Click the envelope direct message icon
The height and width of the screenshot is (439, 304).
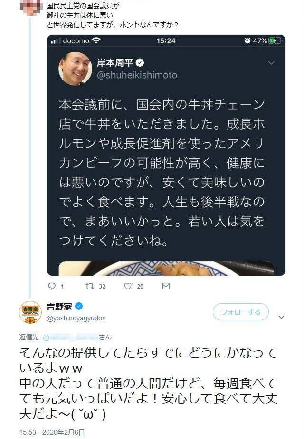pyautogui.click(x=165, y=286)
